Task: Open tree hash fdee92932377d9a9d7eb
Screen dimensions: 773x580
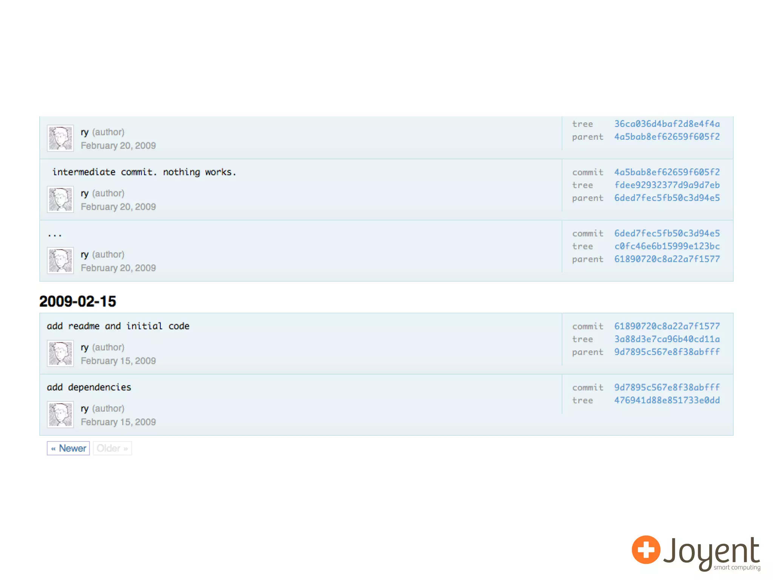Action: [x=667, y=185]
